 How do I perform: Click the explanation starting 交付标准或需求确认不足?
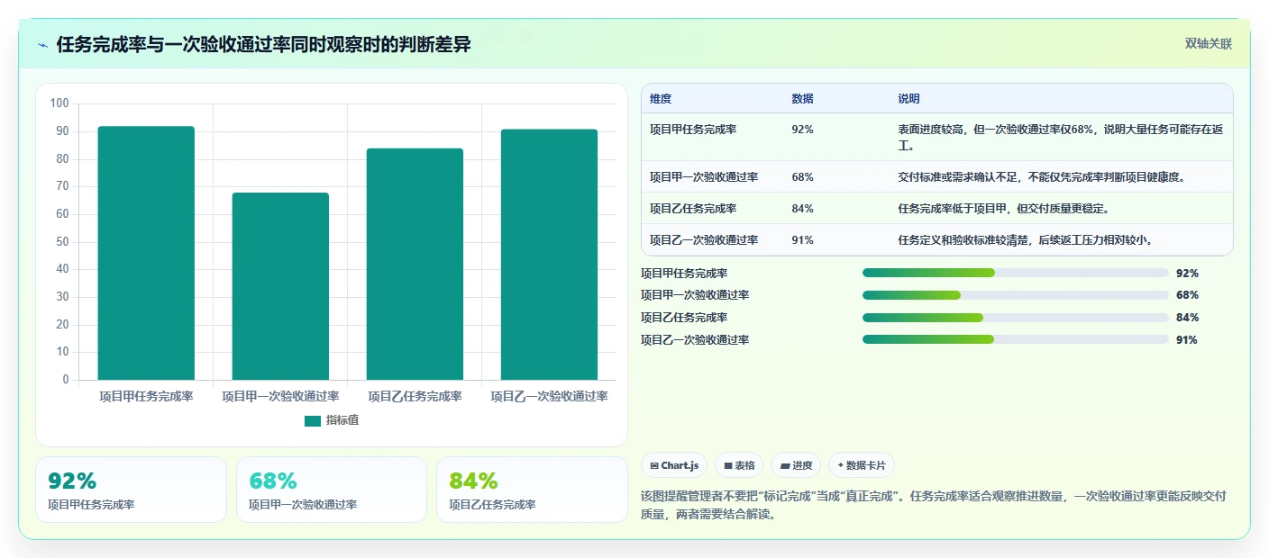[x=1041, y=176]
